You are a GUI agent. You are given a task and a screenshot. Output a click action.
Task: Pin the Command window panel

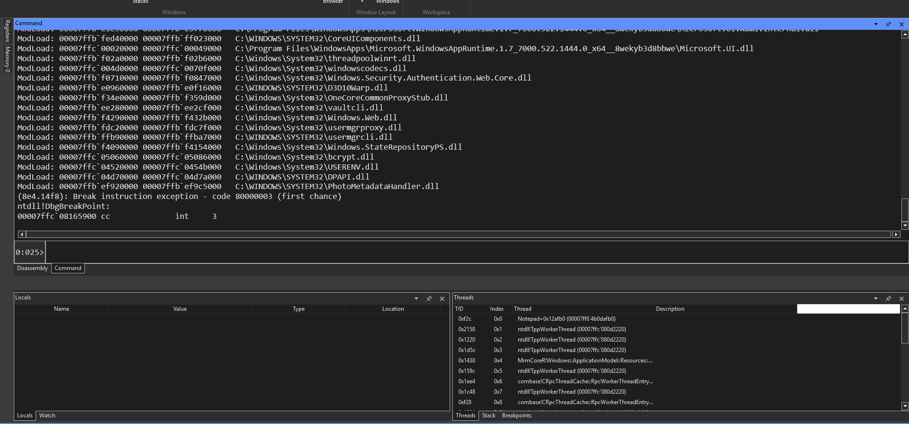pyautogui.click(x=889, y=24)
